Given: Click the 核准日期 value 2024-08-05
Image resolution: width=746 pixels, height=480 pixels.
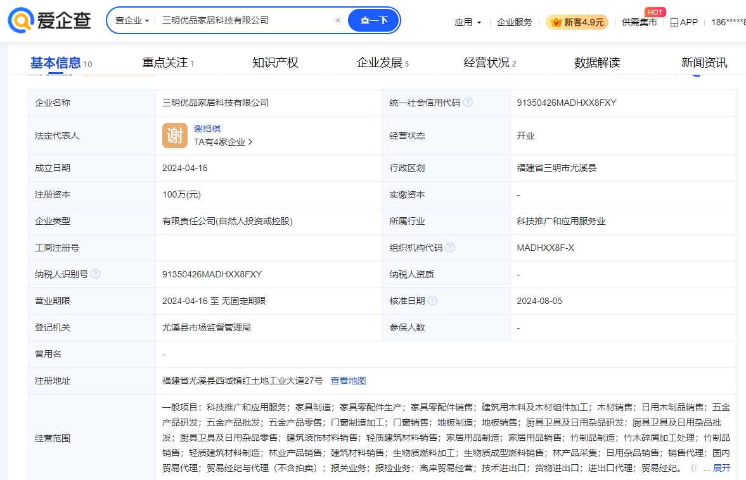Looking at the screenshot, I should (539, 301).
